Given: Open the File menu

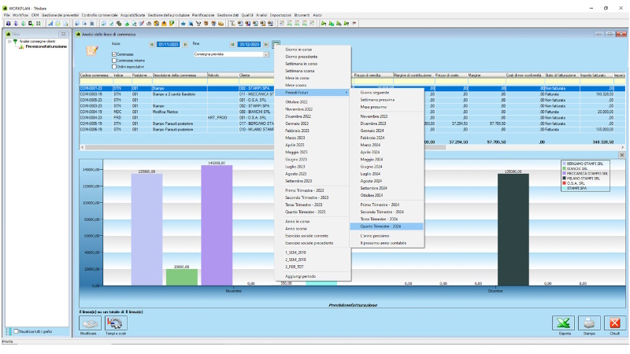Looking at the screenshot, I should [7, 15].
